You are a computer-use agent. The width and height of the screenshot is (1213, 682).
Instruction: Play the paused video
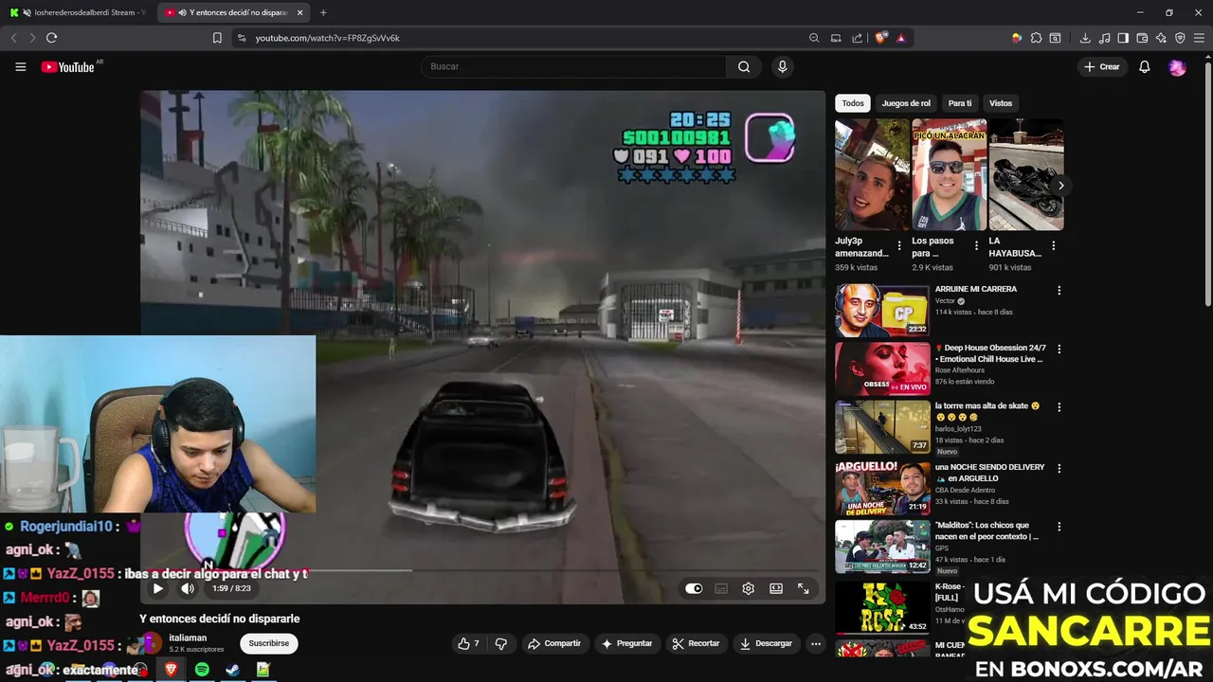tap(158, 588)
